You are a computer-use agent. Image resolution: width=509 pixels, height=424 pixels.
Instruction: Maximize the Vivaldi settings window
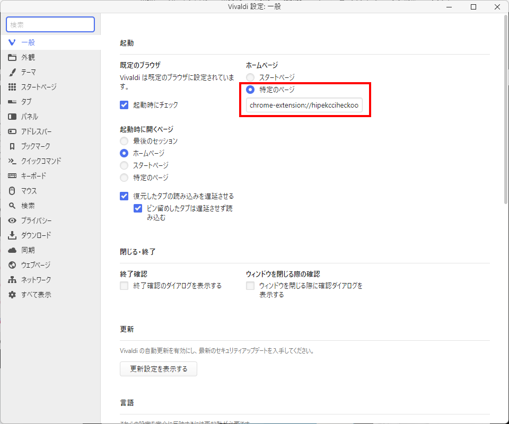(x=473, y=7)
